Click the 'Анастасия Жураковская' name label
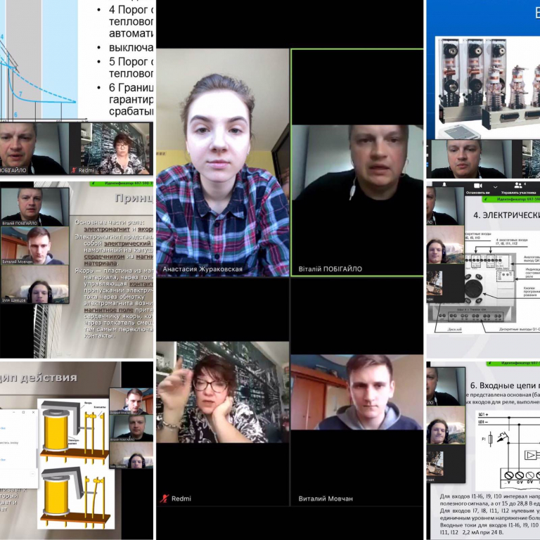 [x=202, y=269]
